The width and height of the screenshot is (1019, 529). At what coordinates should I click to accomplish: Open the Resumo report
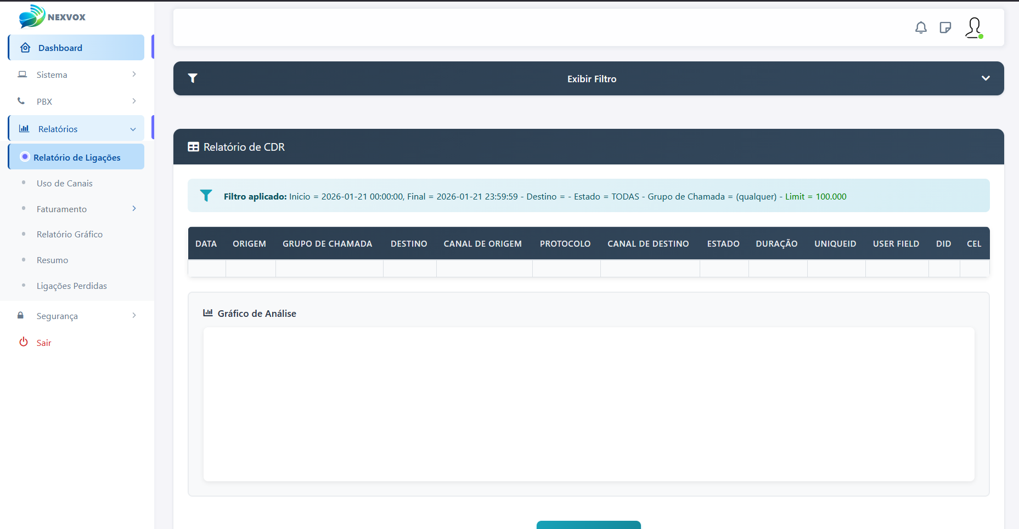click(x=52, y=260)
